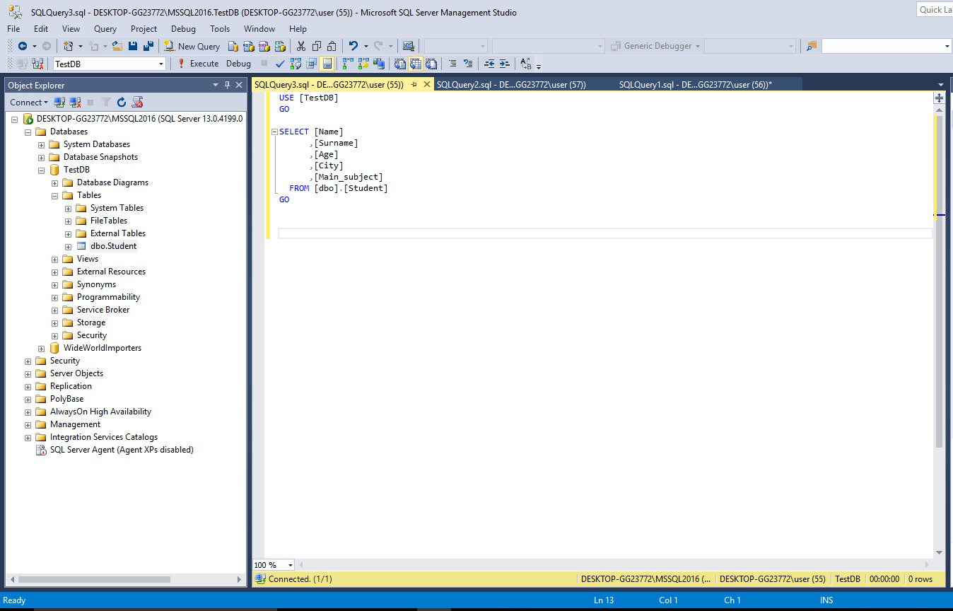Click the Database Engine Query icon
This screenshot has height=611, width=953.
point(233,46)
